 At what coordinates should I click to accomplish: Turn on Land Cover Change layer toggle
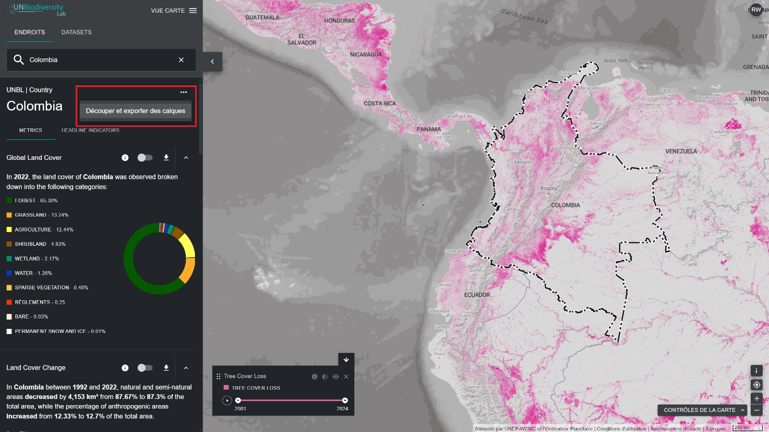[145, 368]
